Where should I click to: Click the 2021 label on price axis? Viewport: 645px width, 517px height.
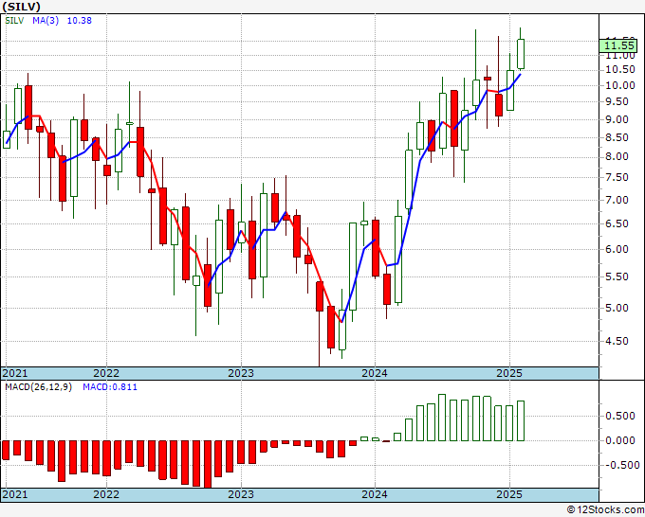pyautogui.click(x=15, y=373)
